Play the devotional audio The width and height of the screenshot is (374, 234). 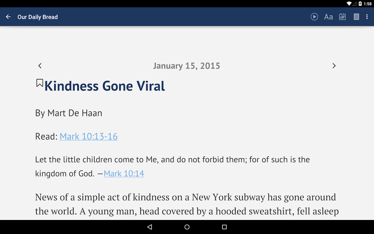tap(314, 17)
